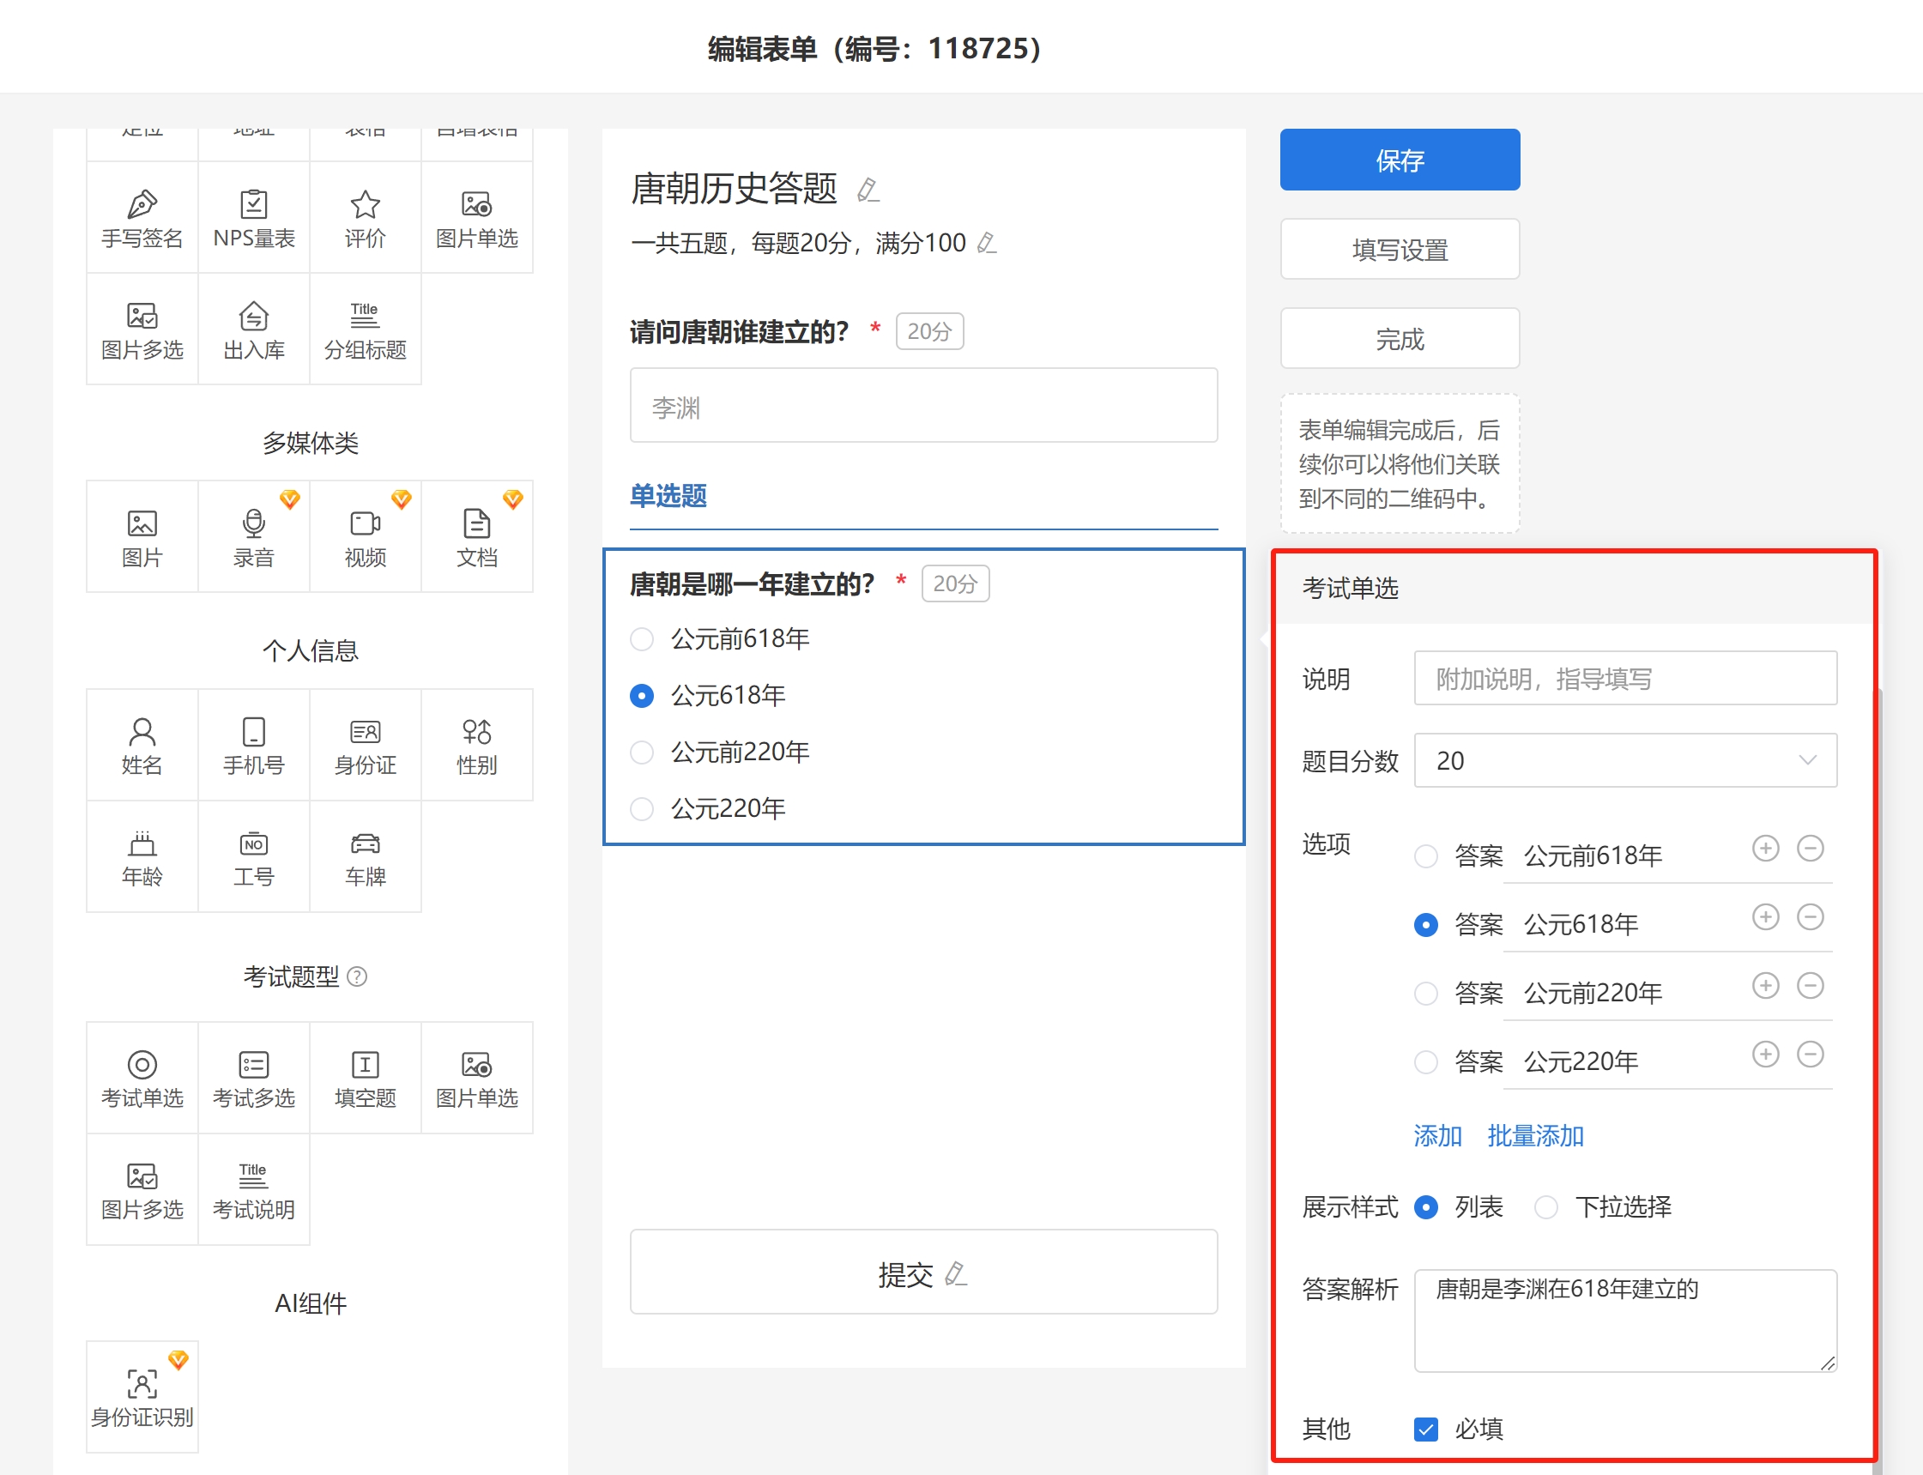Click the 说明 description input field

[1624, 679]
